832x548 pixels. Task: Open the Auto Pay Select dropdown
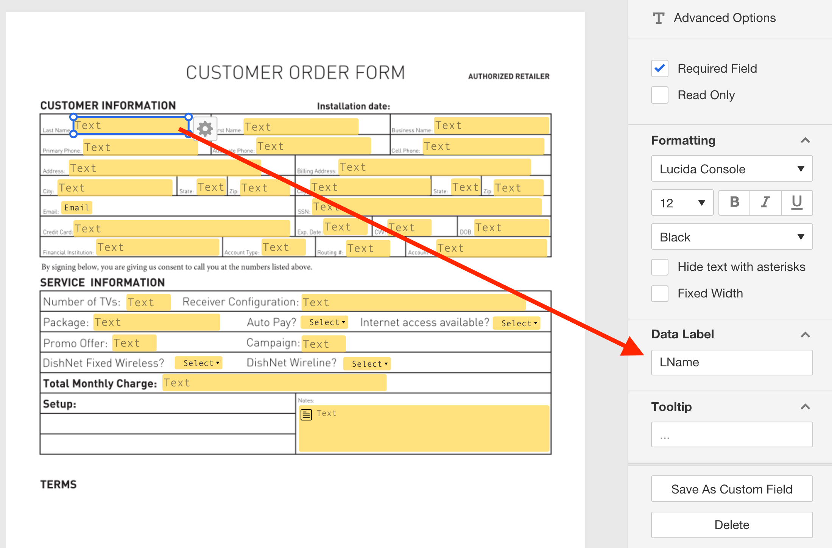pyautogui.click(x=324, y=322)
